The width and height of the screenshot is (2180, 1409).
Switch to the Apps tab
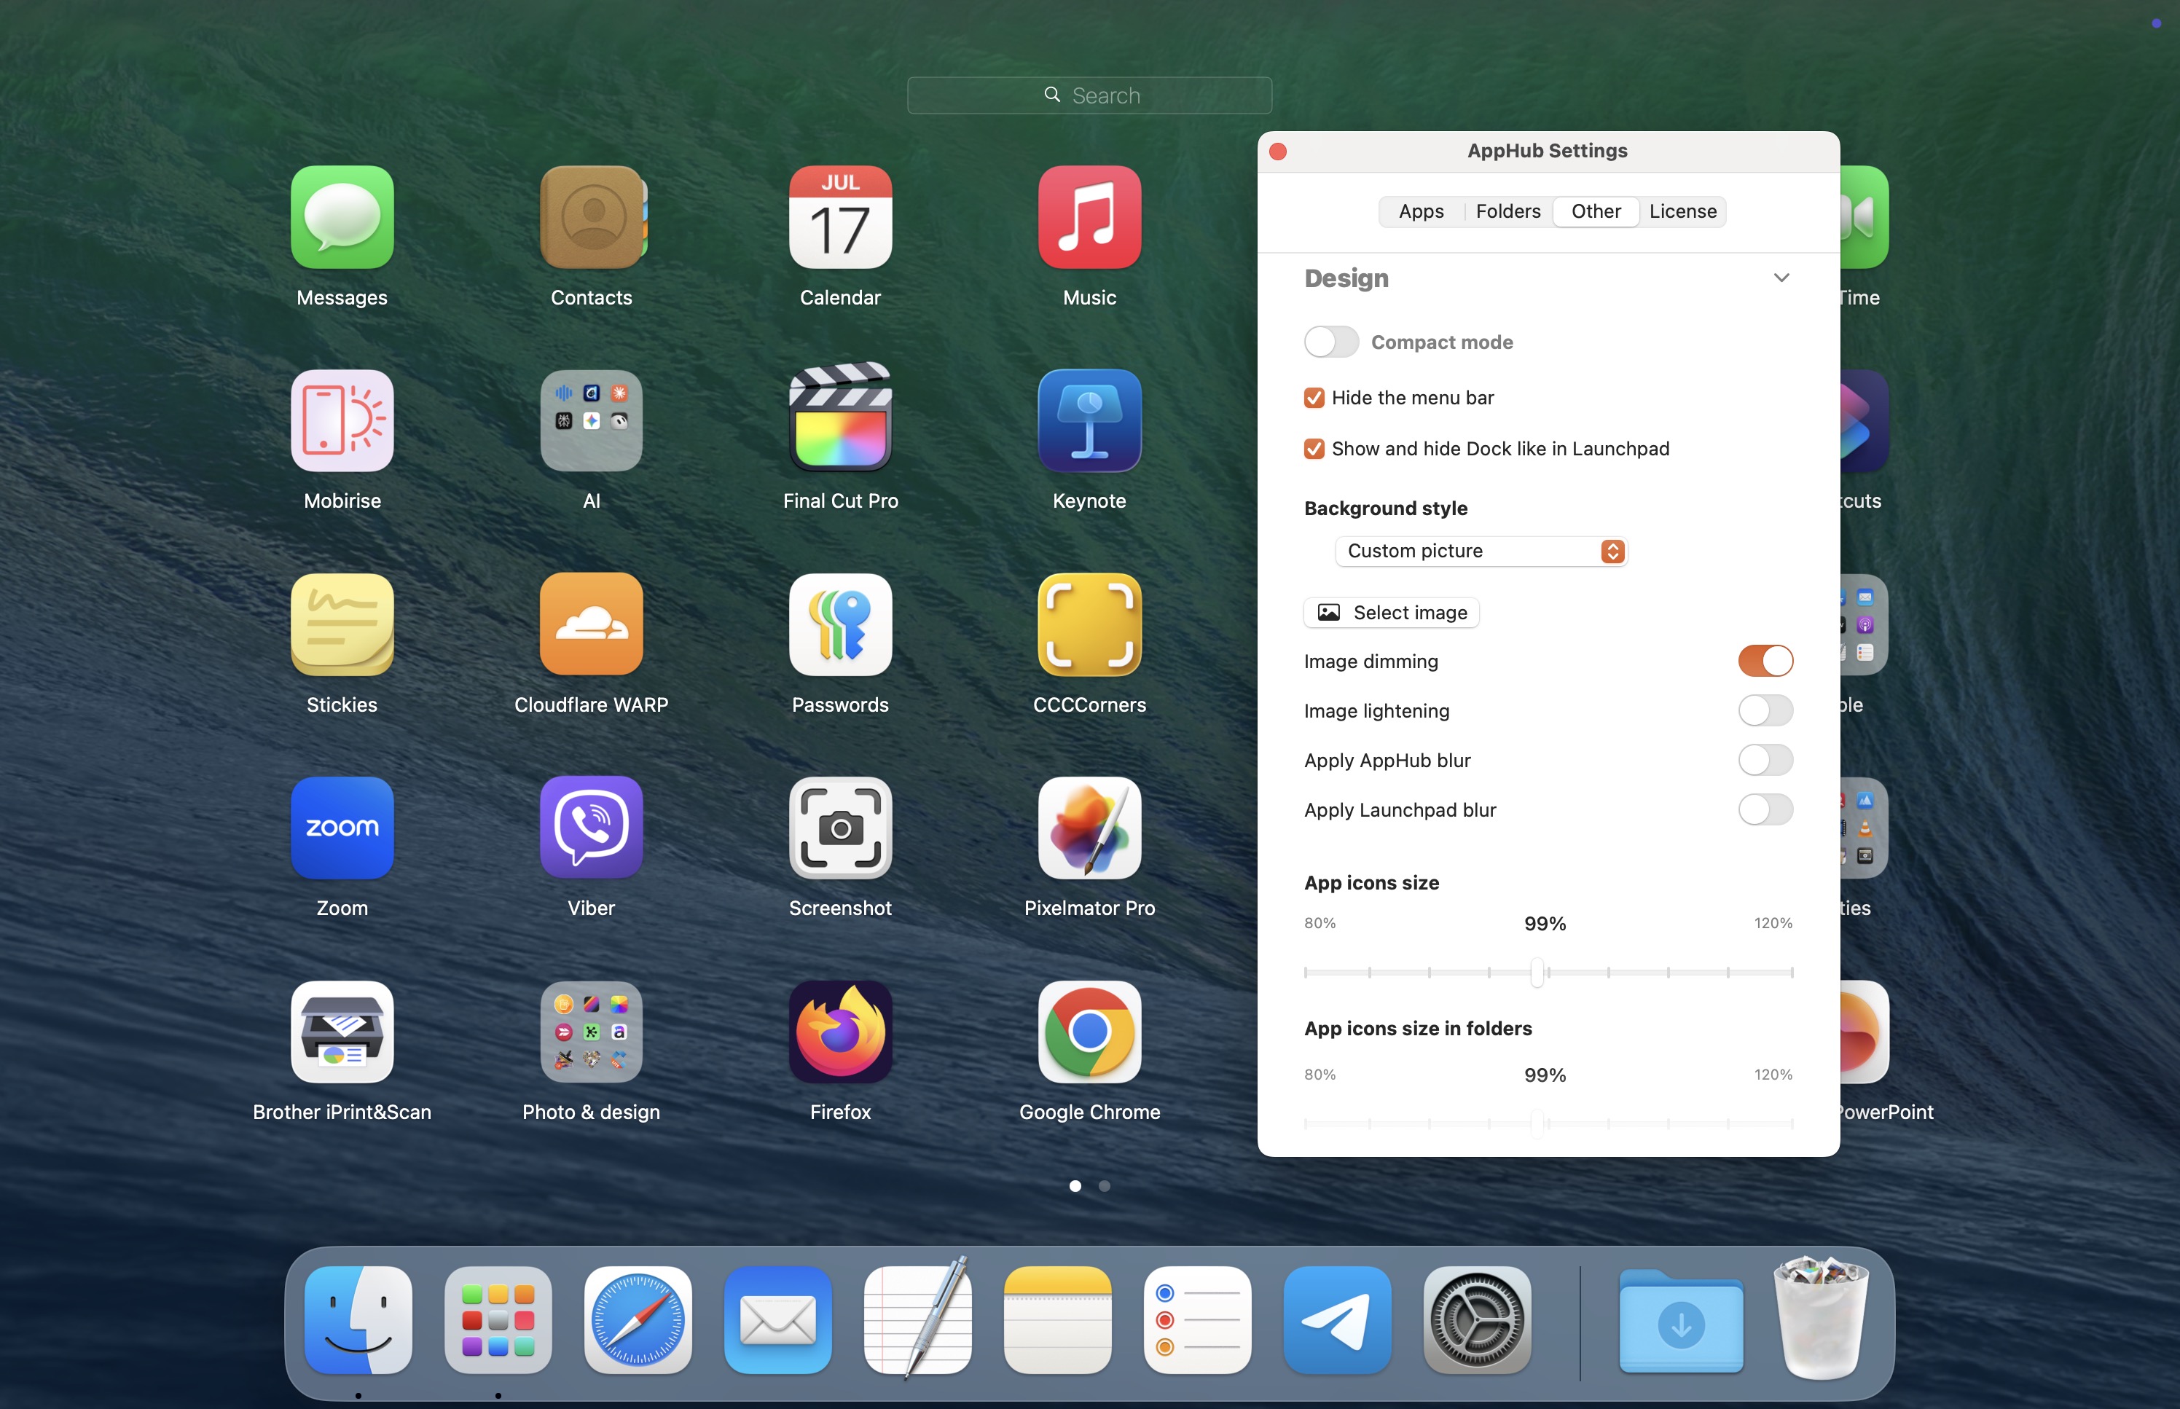pos(1422,211)
